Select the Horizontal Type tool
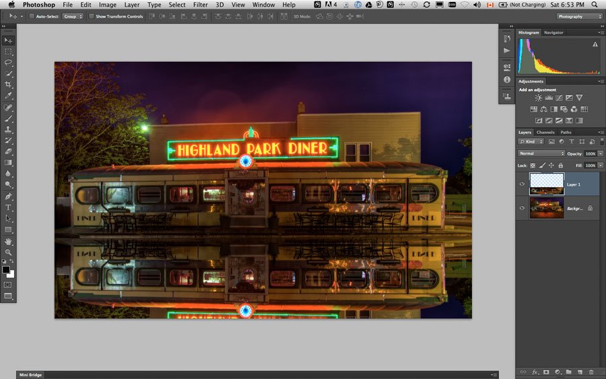Image resolution: width=606 pixels, height=379 pixels. pyautogui.click(x=8, y=207)
